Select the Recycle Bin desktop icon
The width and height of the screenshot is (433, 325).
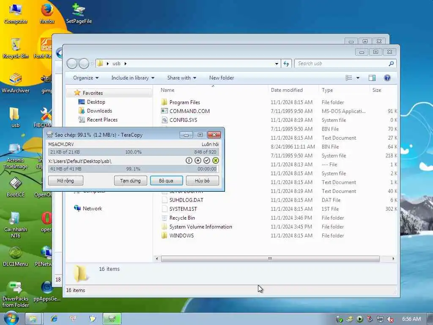[x=16, y=48]
